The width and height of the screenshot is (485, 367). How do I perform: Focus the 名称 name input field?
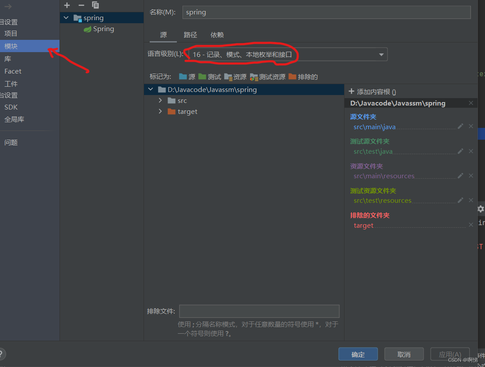coord(326,12)
